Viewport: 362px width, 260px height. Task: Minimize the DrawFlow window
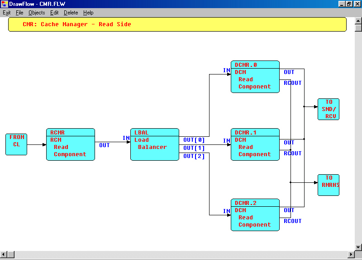coord(342,4)
